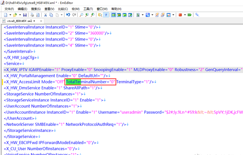Open the 编辑(E) menu
243x155 pixels.
(22, 9)
